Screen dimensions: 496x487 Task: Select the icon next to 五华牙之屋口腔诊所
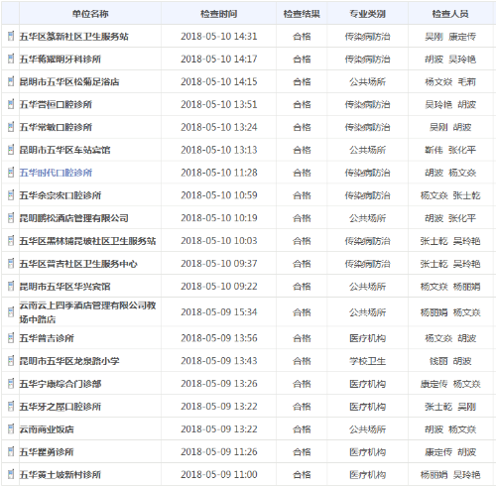11,407
